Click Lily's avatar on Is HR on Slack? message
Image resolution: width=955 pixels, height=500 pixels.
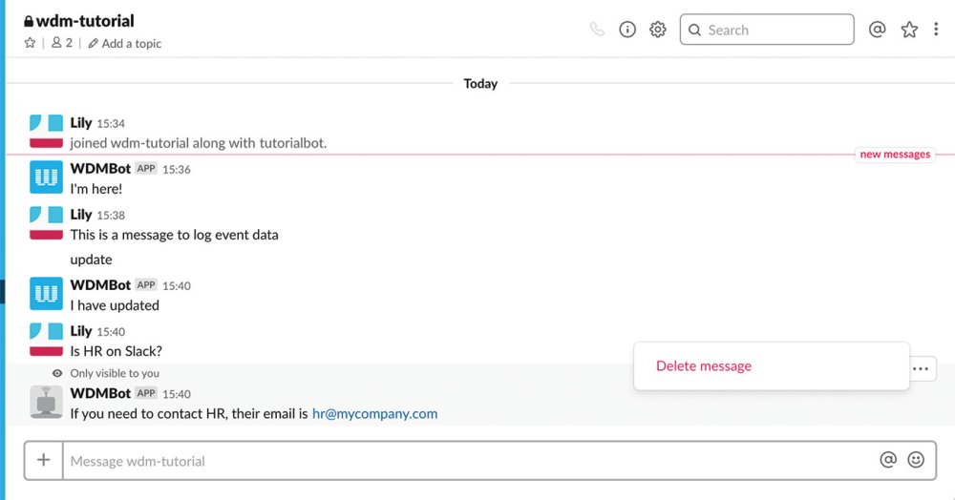click(x=46, y=340)
